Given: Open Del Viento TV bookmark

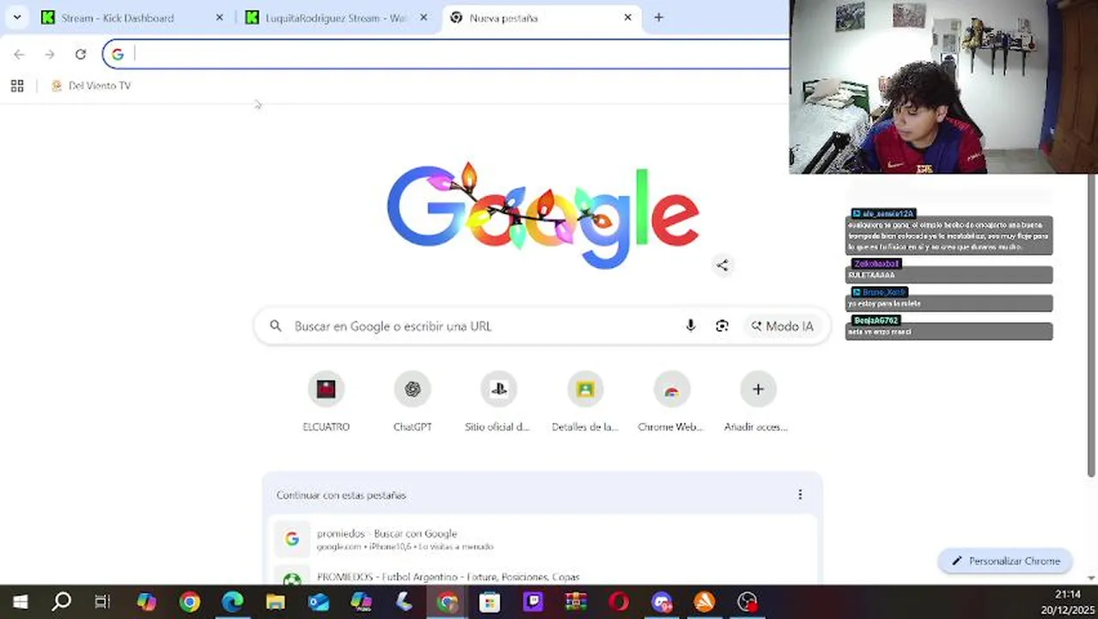Looking at the screenshot, I should (x=91, y=85).
